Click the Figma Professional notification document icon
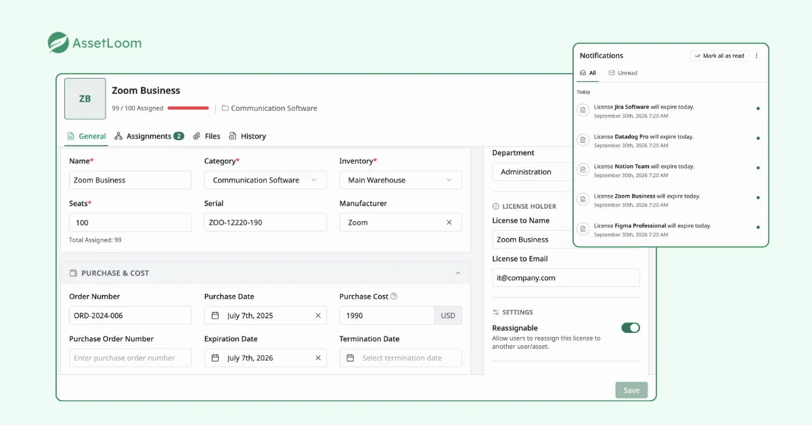The image size is (812, 425). 583,229
